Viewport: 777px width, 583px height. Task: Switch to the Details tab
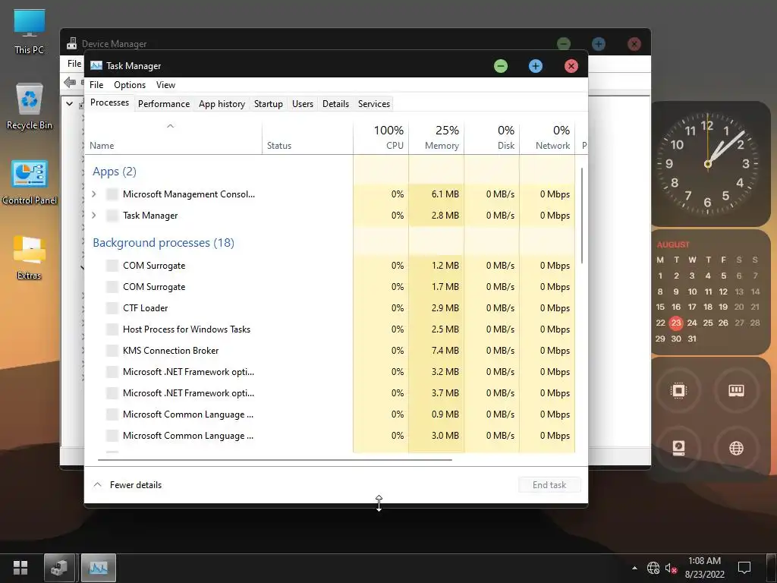coord(335,103)
